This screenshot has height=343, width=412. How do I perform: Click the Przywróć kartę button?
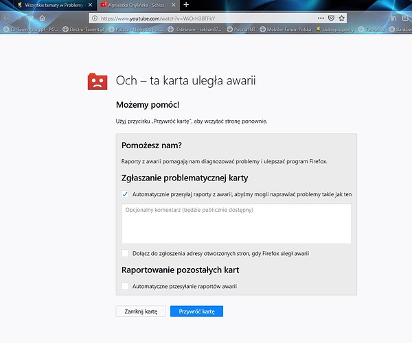point(196,311)
